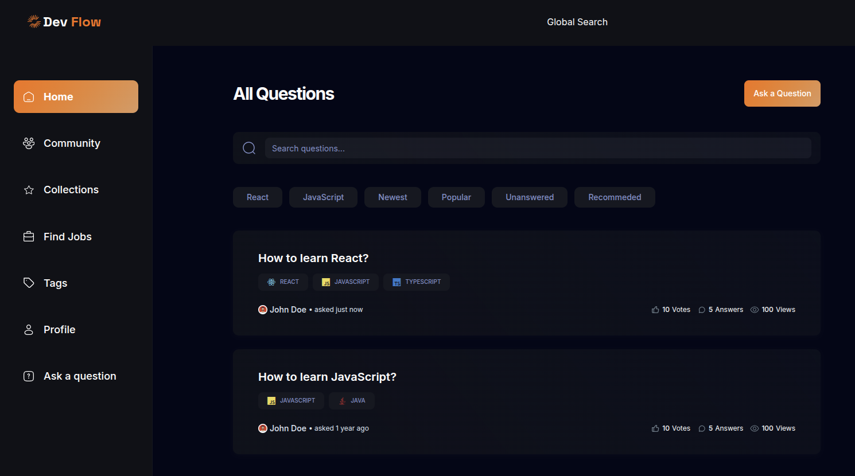Toggle the Recommeded filter chip

pyautogui.click(x=615, y=197)
